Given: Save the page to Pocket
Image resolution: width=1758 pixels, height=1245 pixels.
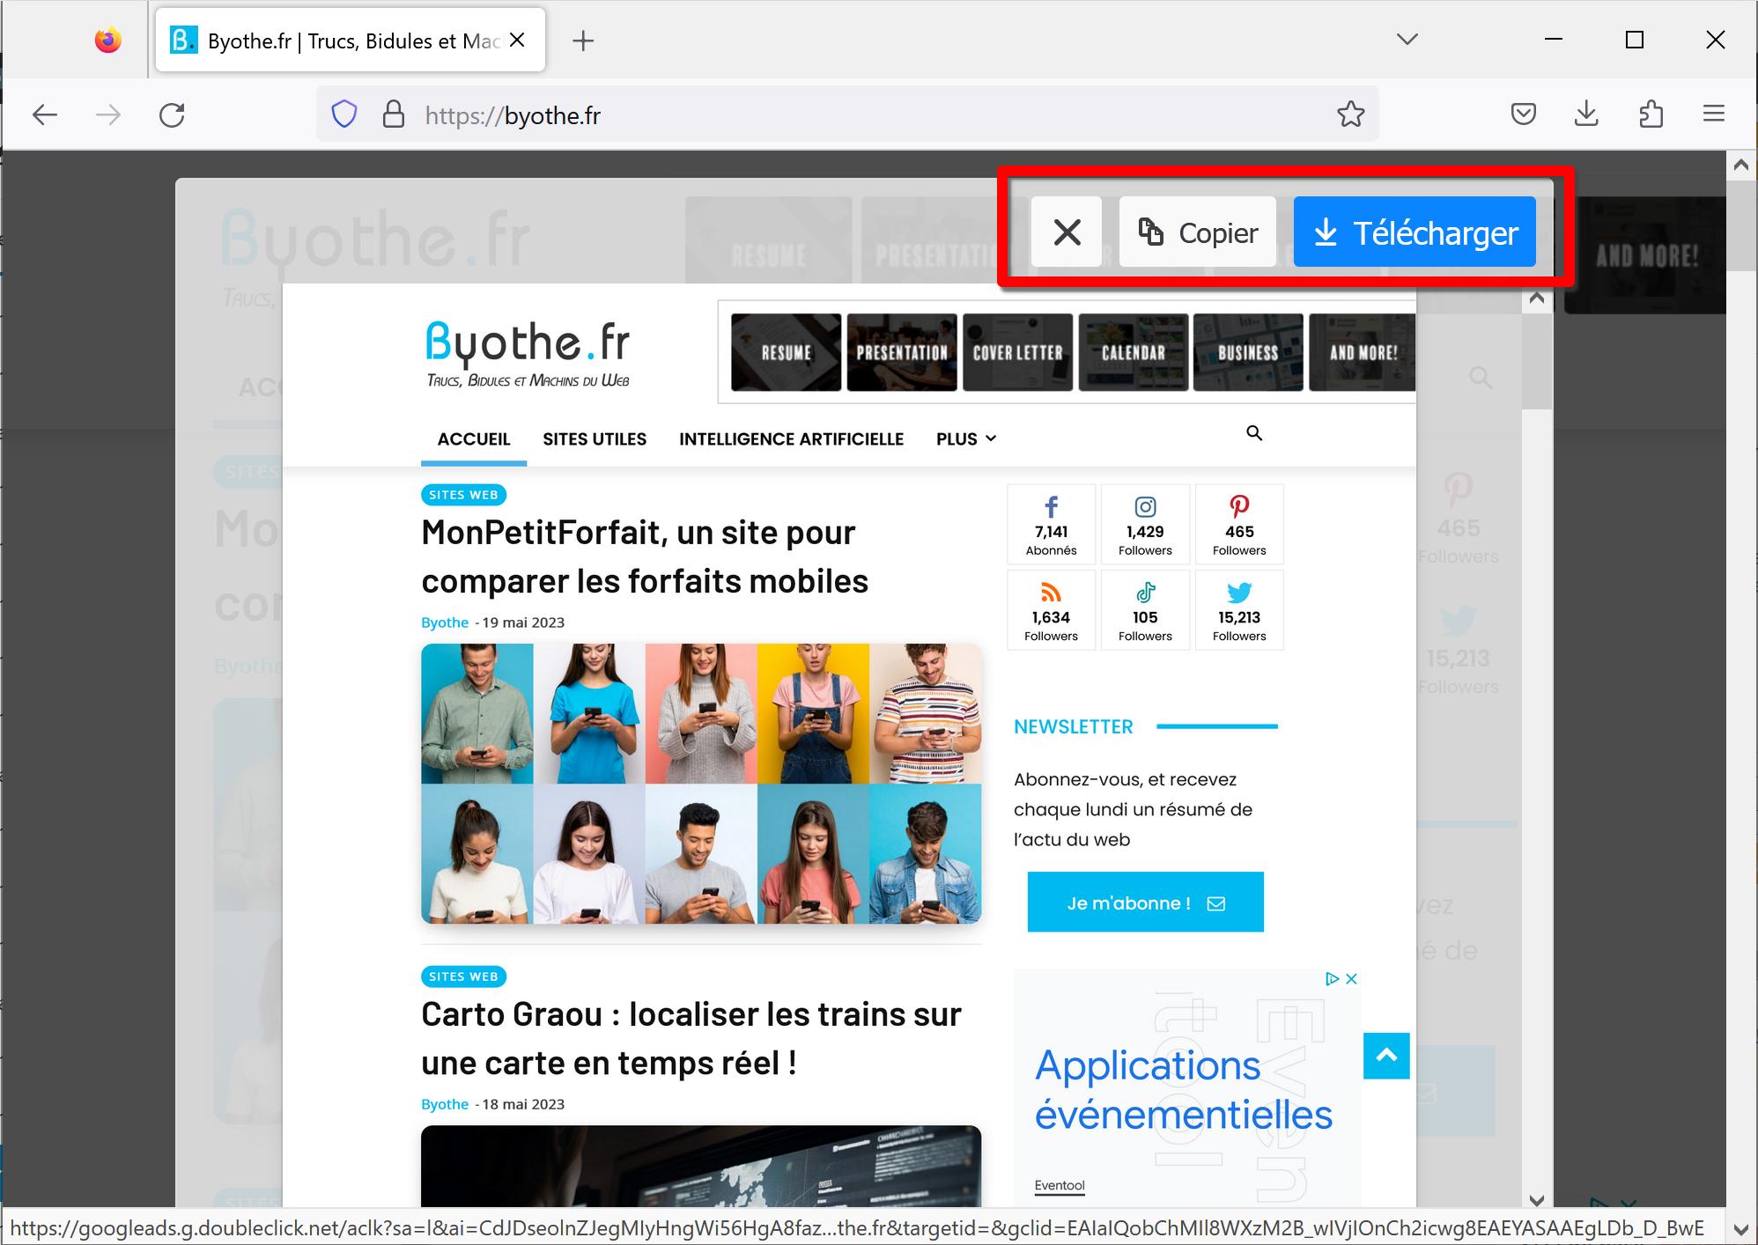Looking at the screenshot, I should click(x=1524, y=114).
